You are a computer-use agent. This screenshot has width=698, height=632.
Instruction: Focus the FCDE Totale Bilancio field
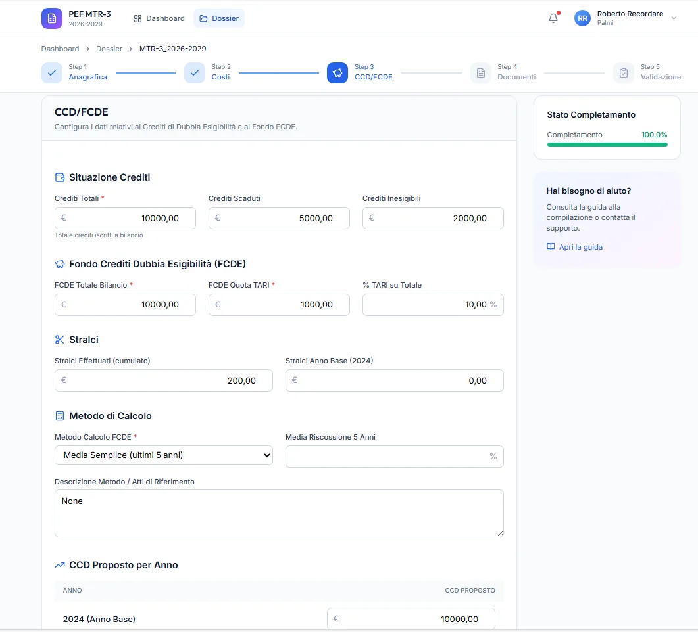click(125, 305)
